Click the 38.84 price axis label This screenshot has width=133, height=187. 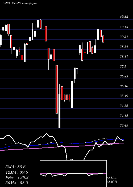click(x=124, y=47)
